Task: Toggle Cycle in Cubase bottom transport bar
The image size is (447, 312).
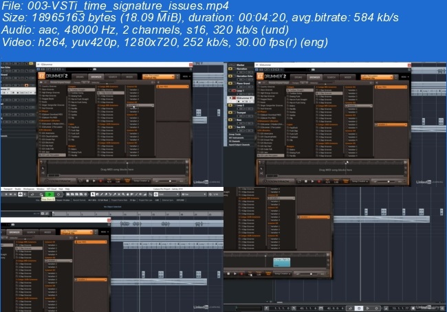Action: pos(350,309)
